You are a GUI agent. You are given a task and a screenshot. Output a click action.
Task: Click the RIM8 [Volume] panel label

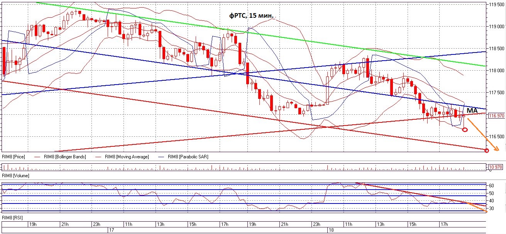(x=15, y=176)
